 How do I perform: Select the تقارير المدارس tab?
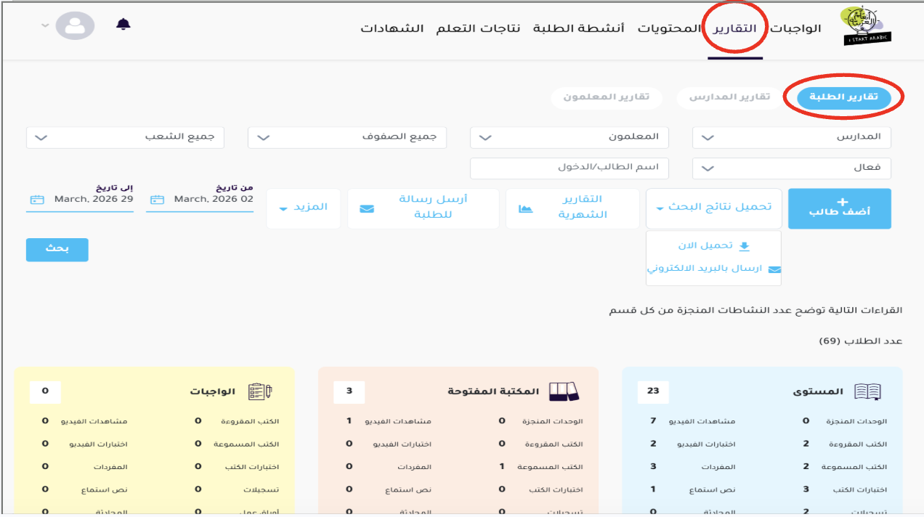point(729,97)
